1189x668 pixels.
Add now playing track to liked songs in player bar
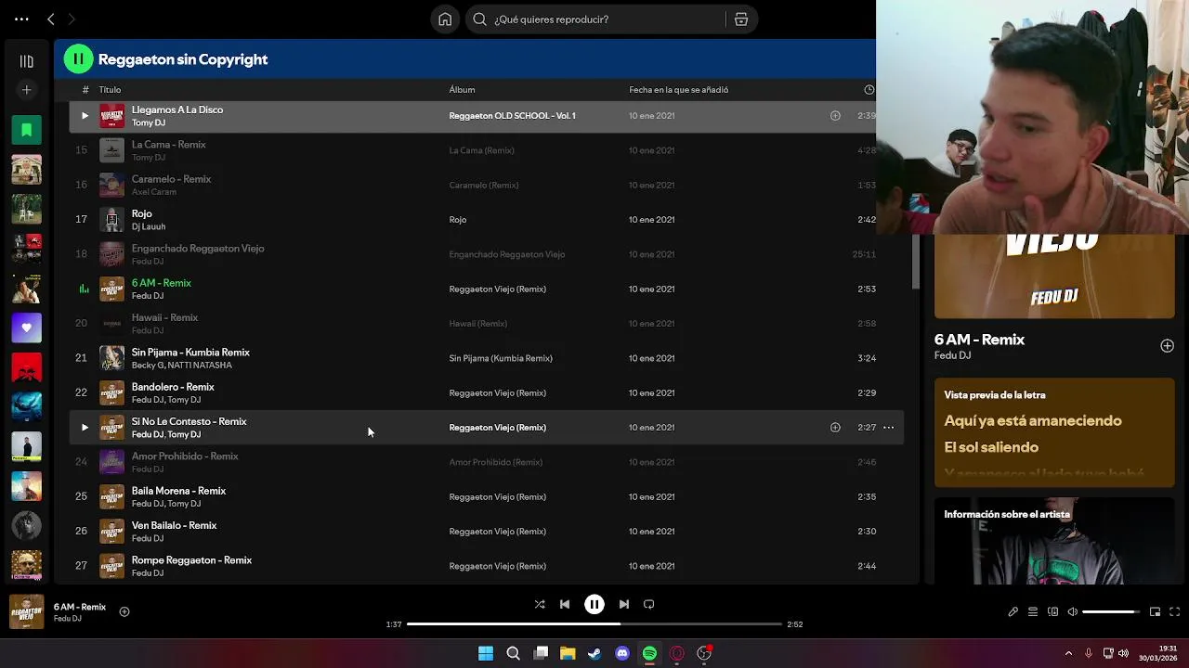pyautogui.click(x=124, y=611)
